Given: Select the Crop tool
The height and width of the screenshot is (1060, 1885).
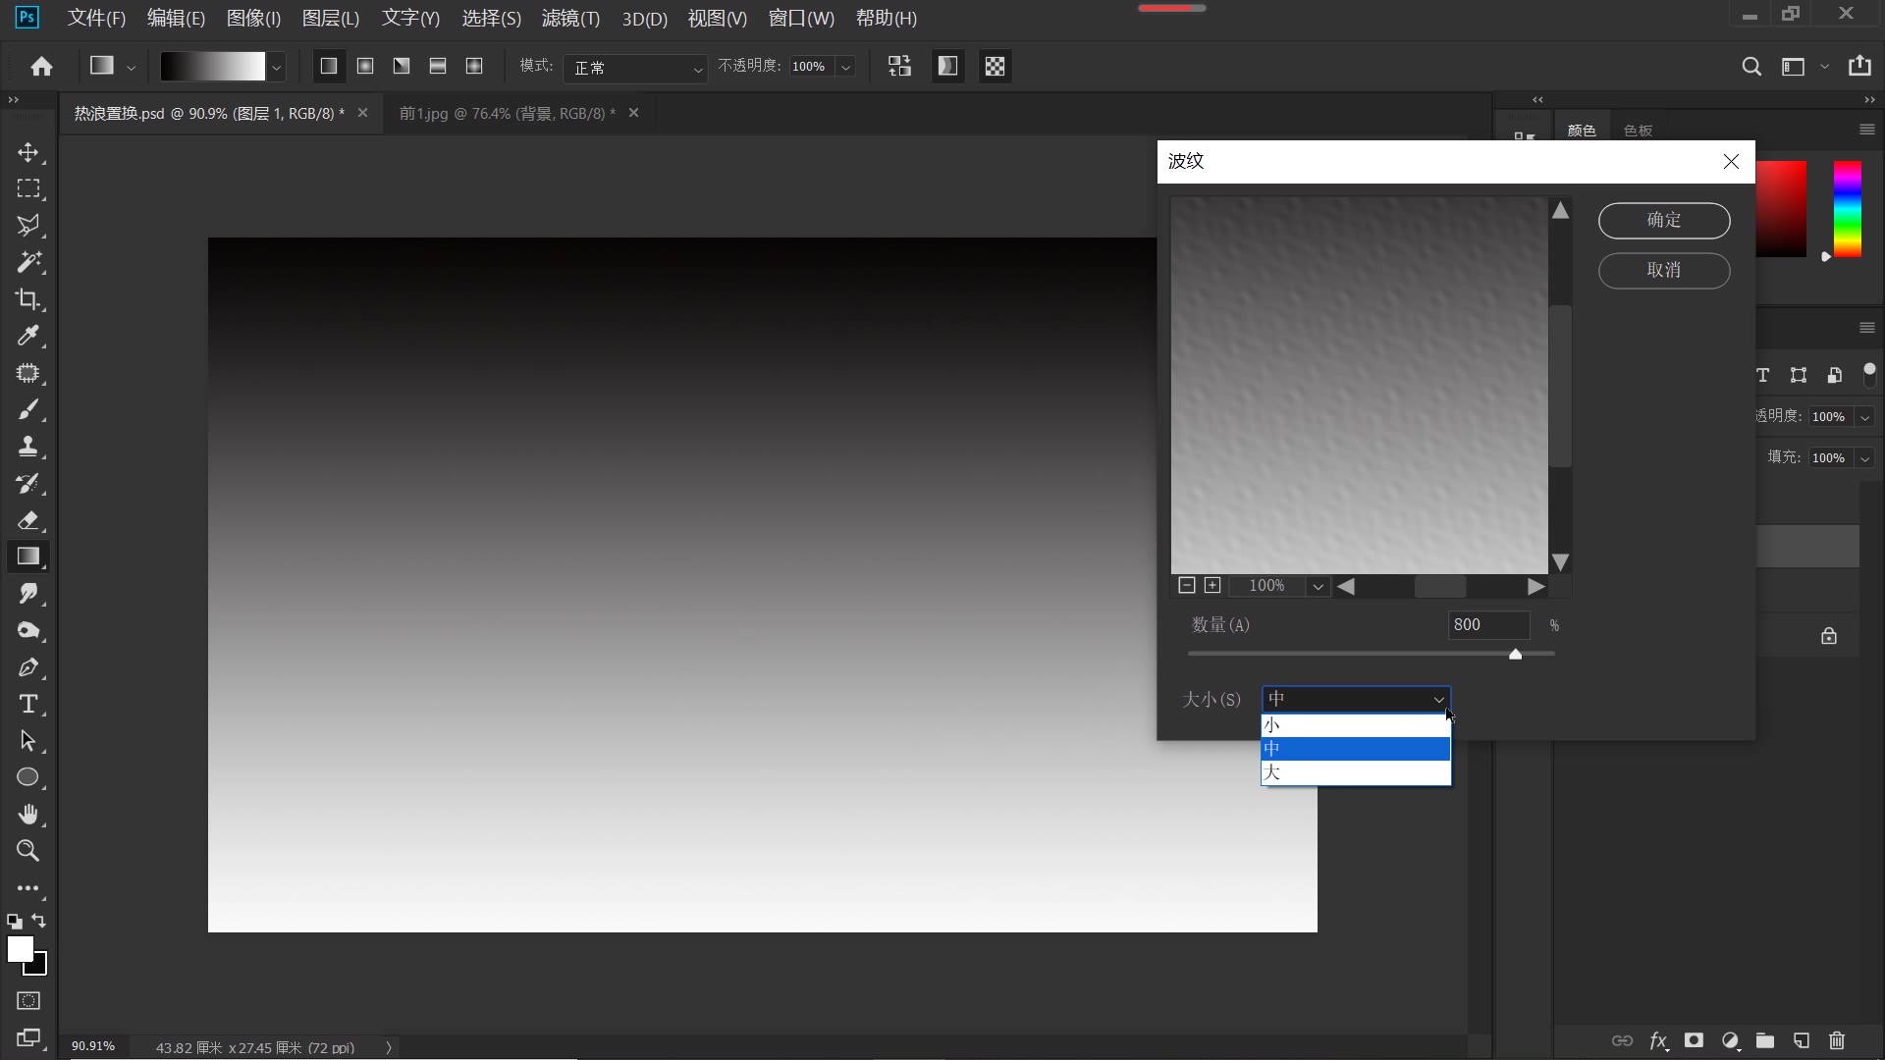Looking at the screenshot, I should coord(27,299).
